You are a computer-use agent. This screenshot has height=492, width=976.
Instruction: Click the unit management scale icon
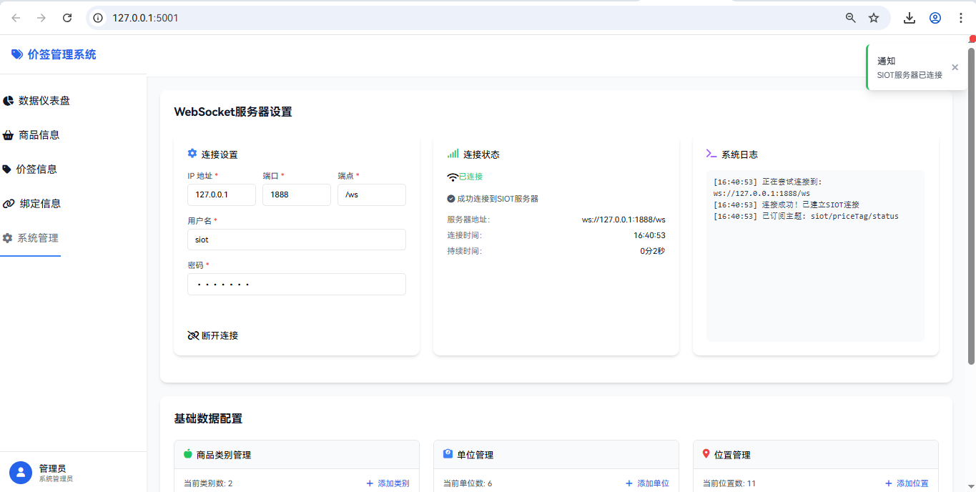tap(448, 453)
